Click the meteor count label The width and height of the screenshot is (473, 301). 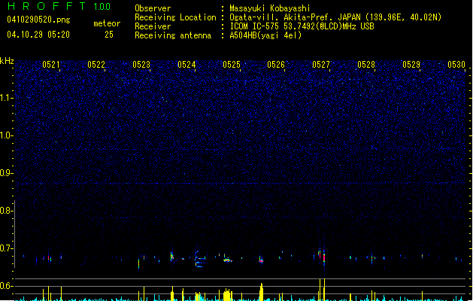pos(107,23)
